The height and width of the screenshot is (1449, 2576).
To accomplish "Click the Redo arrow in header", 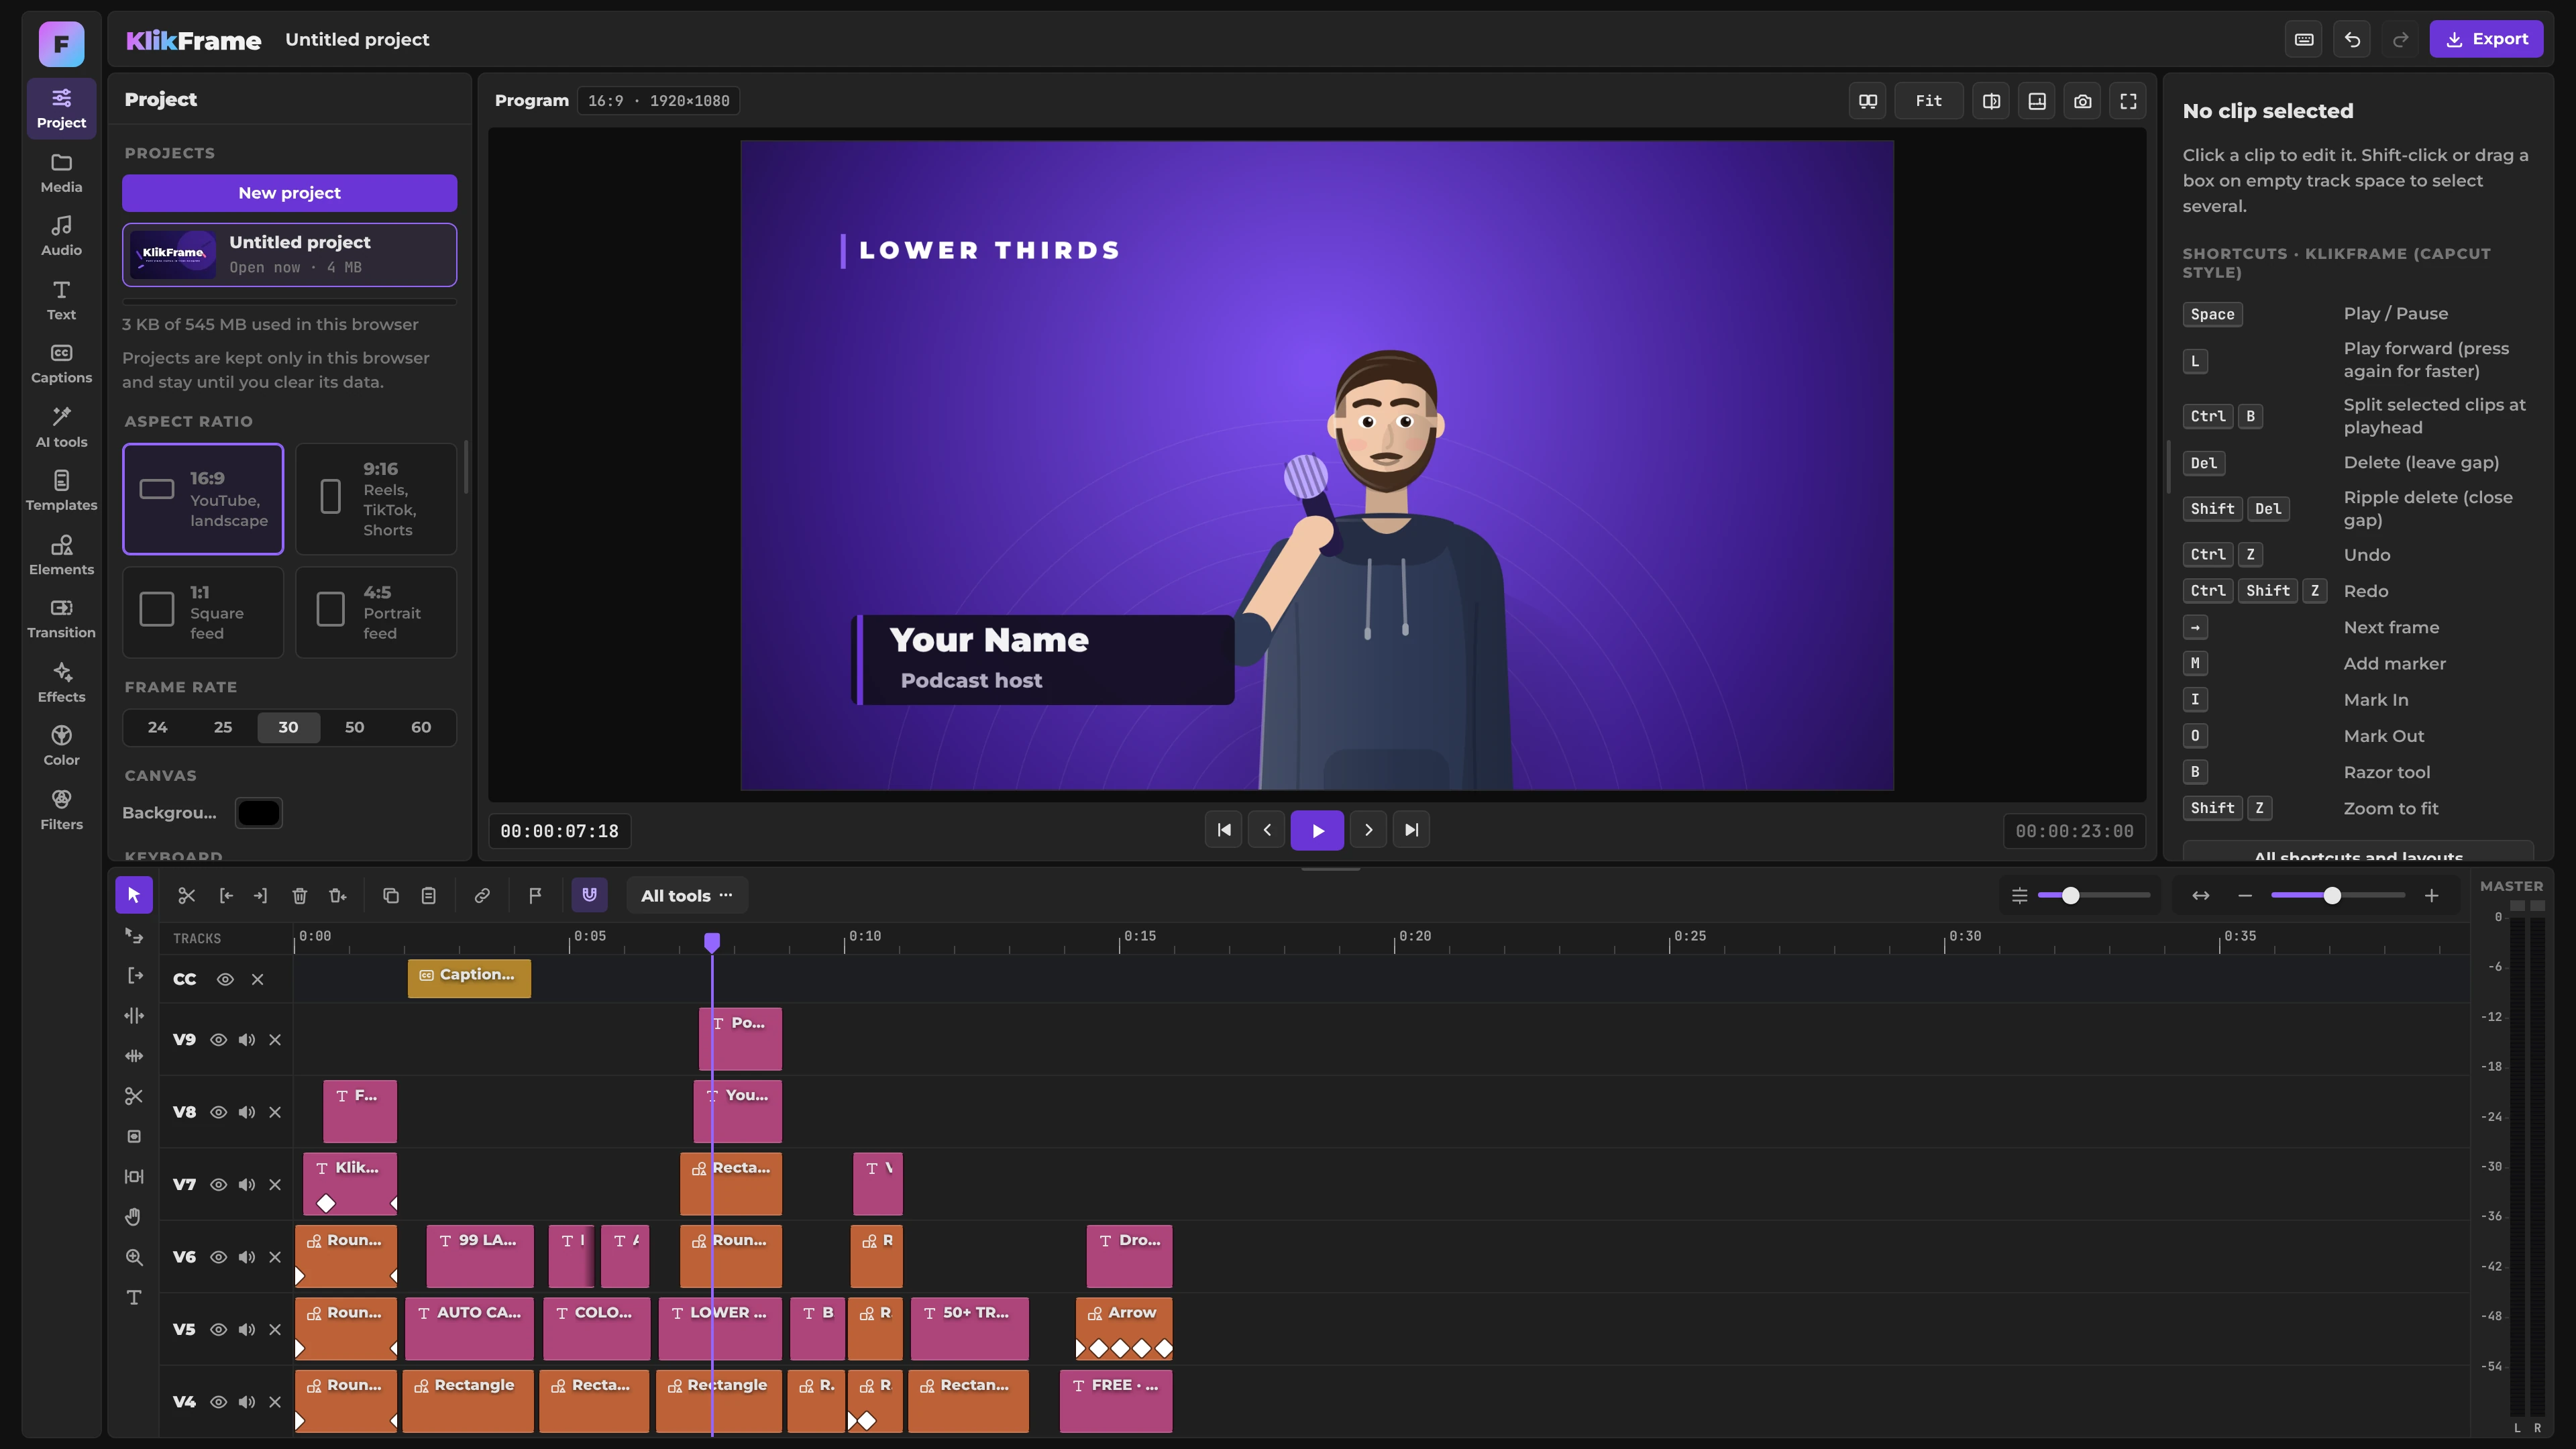I will (x=2400, y=40).
